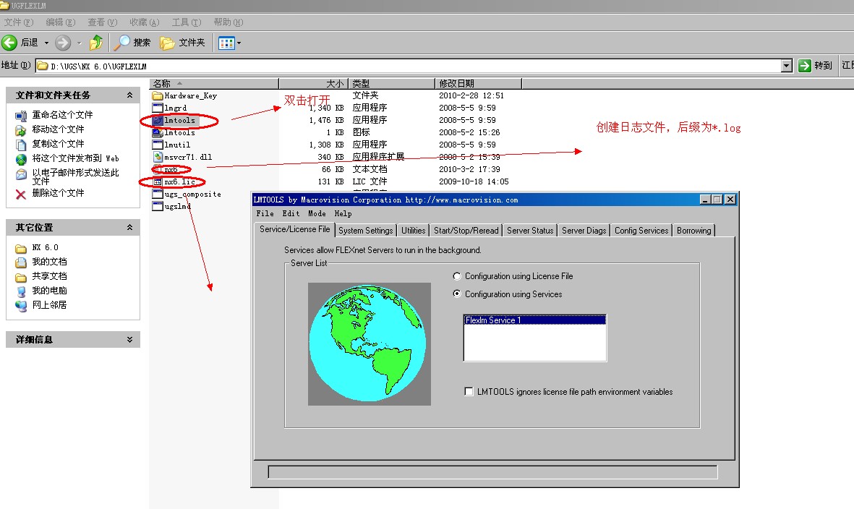Select the Hardware_Key folder icon
Viewport: 854px width, 509px height.
click(x=158, y=96)
